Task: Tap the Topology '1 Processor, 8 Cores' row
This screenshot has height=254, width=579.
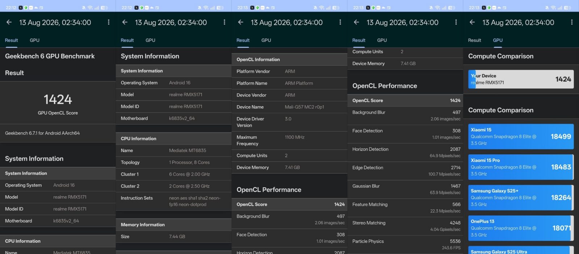Action: tap(174, 162)
